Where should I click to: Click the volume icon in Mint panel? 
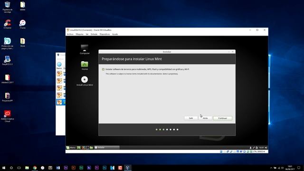pos(266,148)
